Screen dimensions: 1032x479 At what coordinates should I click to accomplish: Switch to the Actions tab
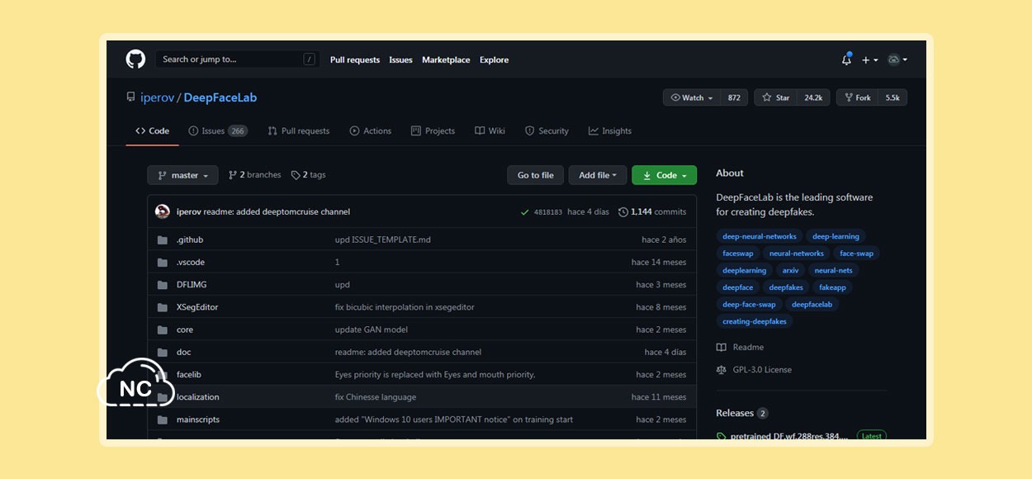(x=371, y=131)
